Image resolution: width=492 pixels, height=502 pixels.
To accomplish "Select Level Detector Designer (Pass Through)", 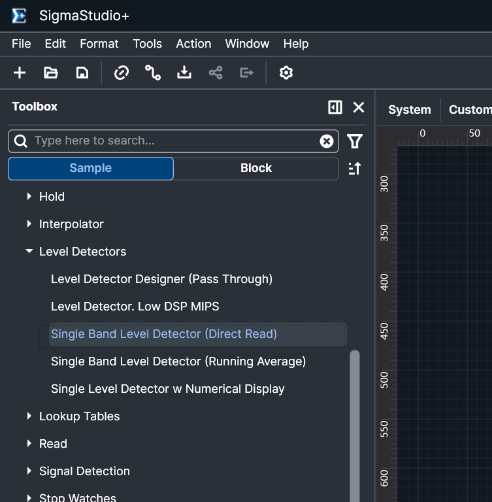I will [161, 279].
